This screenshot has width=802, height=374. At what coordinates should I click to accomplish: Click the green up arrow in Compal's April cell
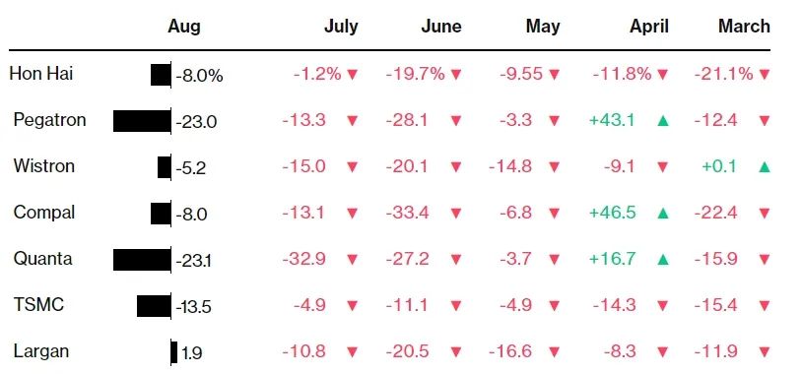[x=662, y=213]
